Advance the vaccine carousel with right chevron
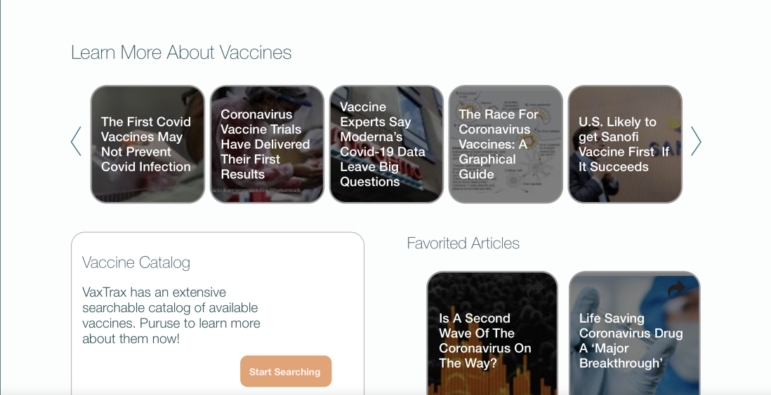 click(696, 141)
